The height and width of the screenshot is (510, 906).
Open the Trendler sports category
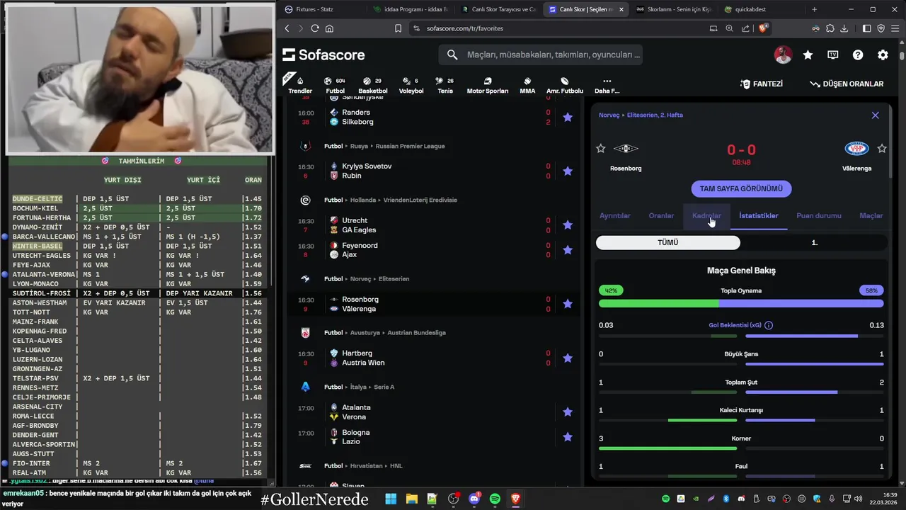point(300,85)
